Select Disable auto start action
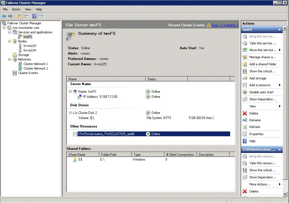This screenshot has width=289, height=203. [x=261, y=92]
